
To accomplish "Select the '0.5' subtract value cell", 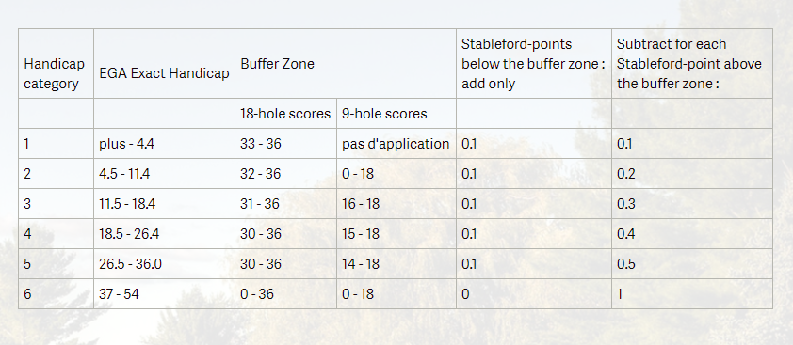I will pos(692,263).
